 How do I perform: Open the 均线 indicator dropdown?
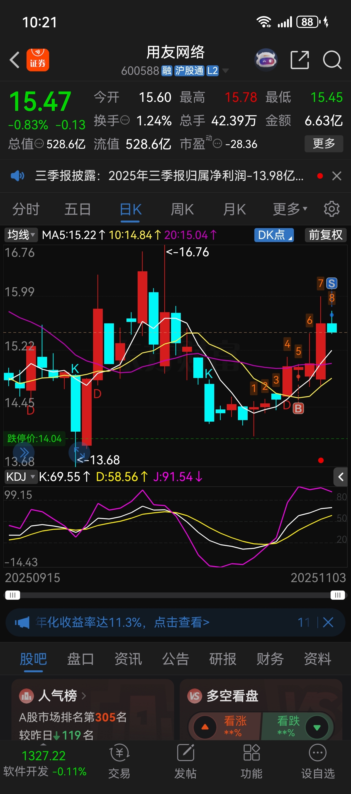coord(21,235)
